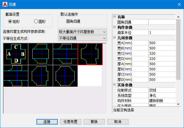
Task: Select the 矩形 radio button
Action: 10,21
